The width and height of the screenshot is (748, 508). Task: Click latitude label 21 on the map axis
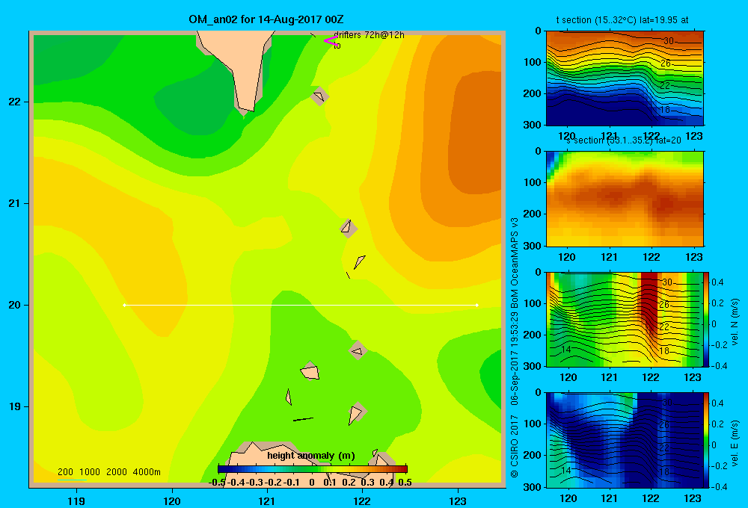click(x=15, y=203)
